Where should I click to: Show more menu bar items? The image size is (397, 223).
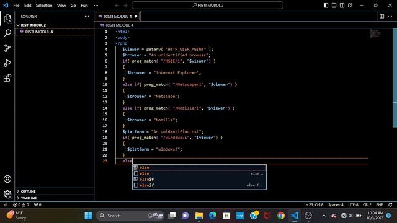(96, 6)
